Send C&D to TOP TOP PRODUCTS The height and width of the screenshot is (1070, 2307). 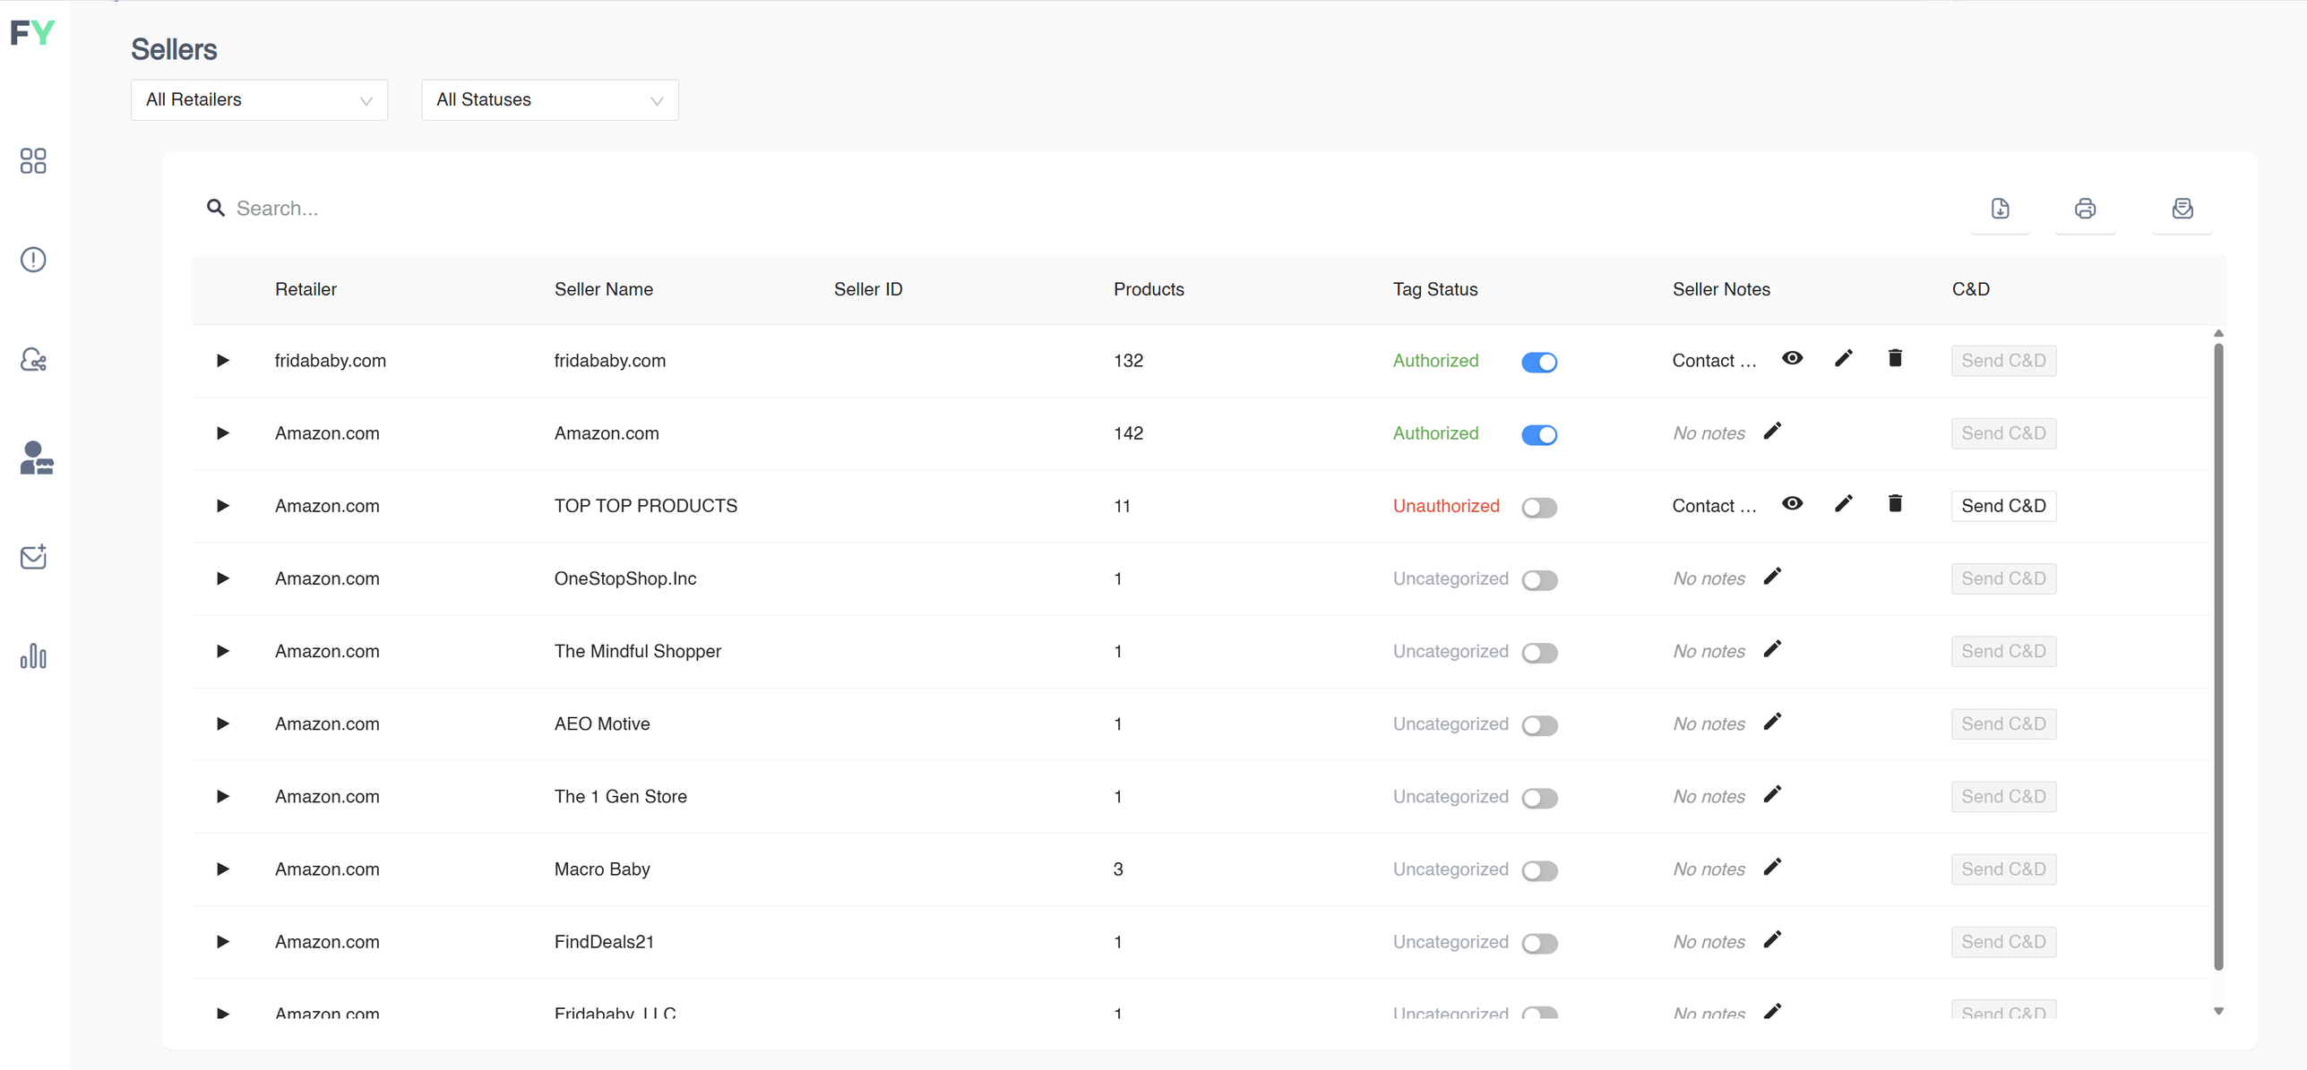coord(2003,506)
